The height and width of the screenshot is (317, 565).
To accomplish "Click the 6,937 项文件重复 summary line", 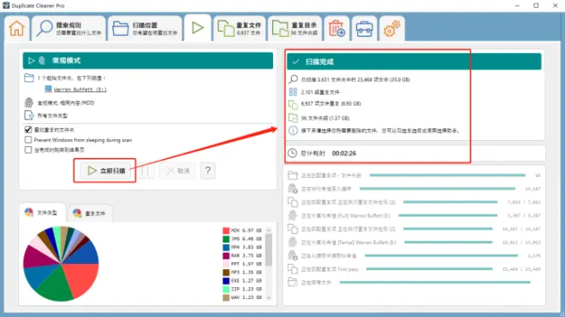I will [x=331, y=103].
